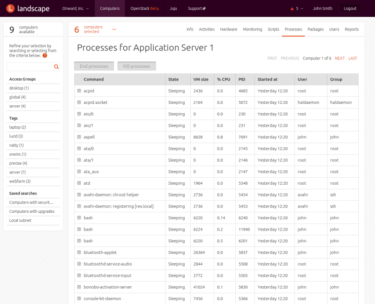This screenshot has height=304, width=375.
Task: Sort by the % CPU column header
Action: coord(225,80)
